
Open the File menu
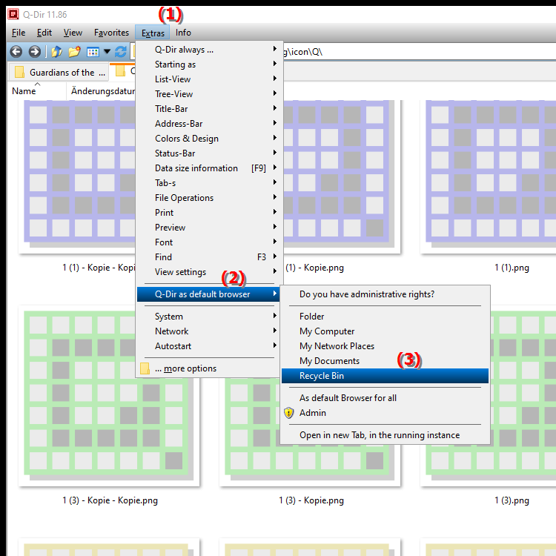point(19,33)
